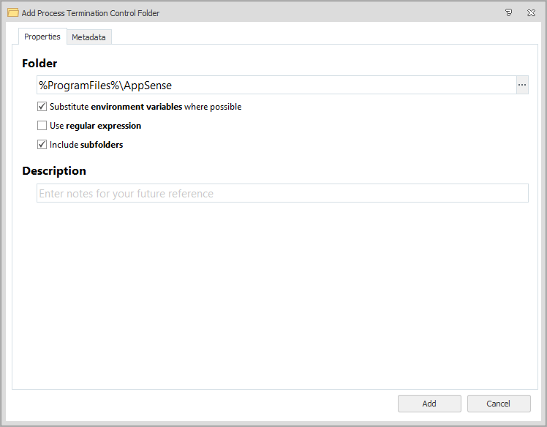Click the %ProgramFiles%\AppSense folder path field
Screen dimensions: 547x427
click(x=276, y=86)
